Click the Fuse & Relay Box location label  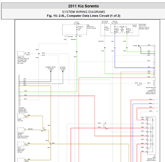pos(144,27)
